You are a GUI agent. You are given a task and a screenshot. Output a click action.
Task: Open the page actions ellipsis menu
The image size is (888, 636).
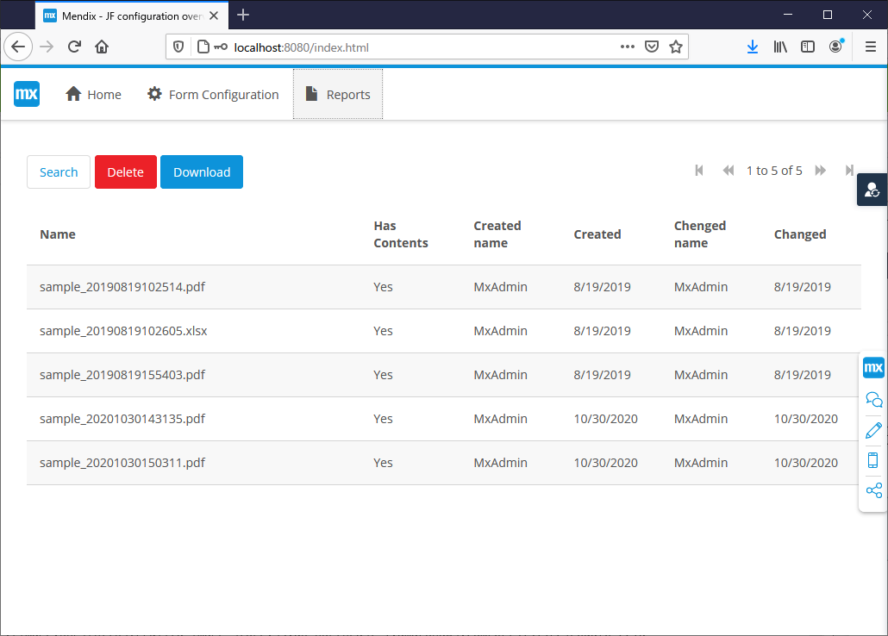[627, 47]
